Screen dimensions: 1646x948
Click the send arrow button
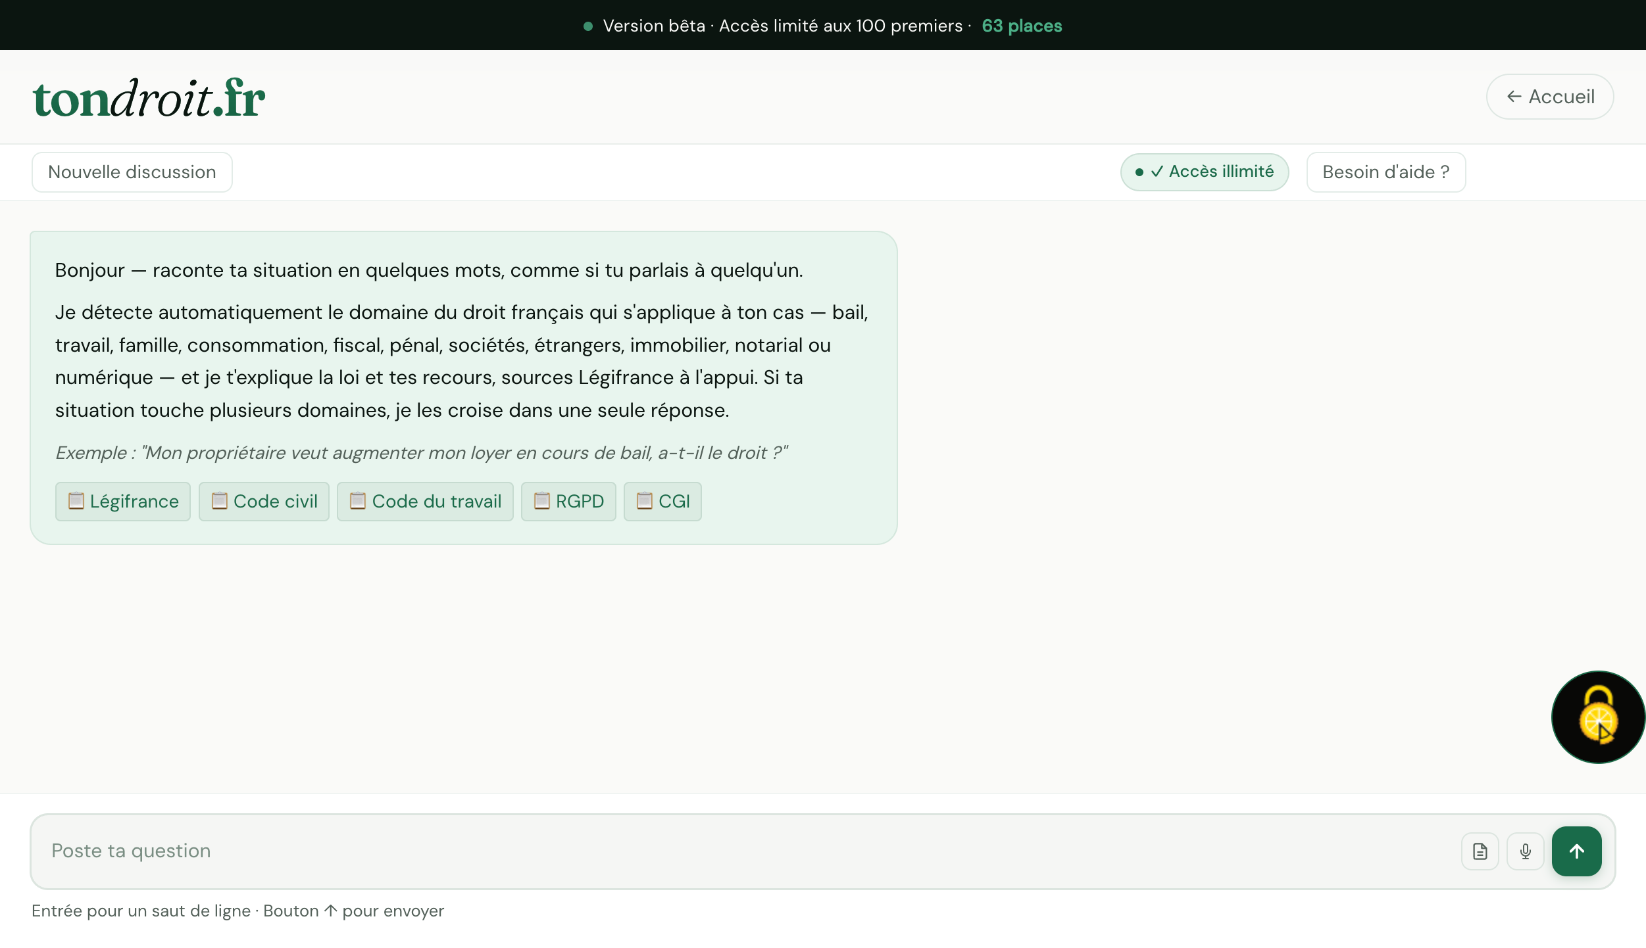1576,851
